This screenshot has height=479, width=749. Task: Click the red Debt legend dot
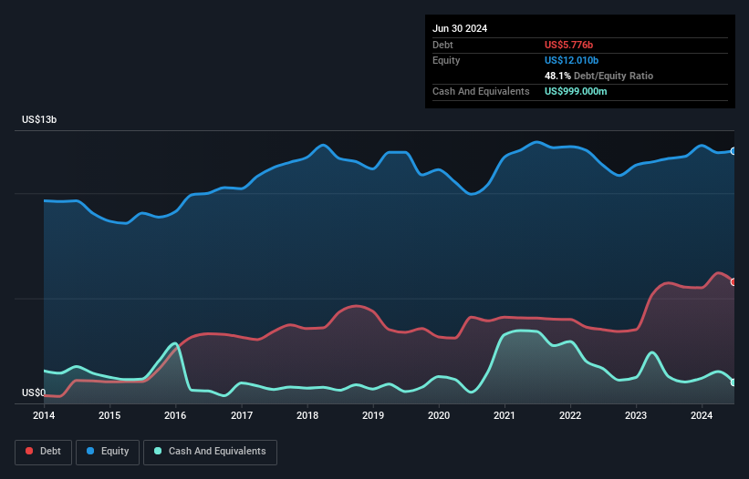click(29, 451)
